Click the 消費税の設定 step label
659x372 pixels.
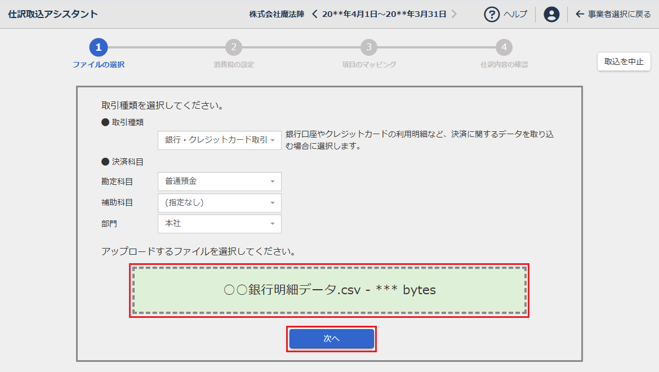tap(234, 65)
